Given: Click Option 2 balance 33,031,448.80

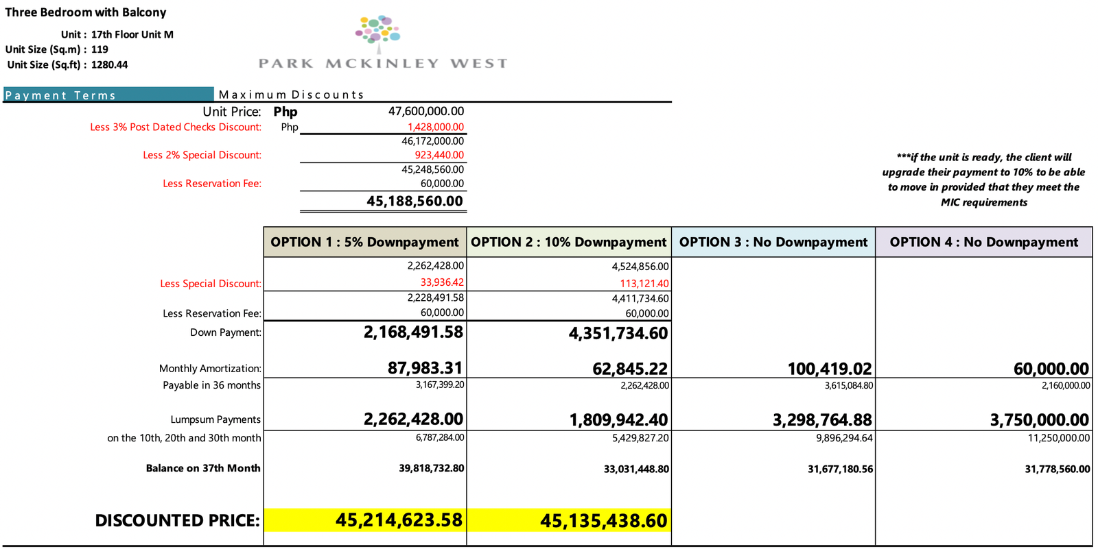Looking at the screenshot, I should [x=636, y=469].
